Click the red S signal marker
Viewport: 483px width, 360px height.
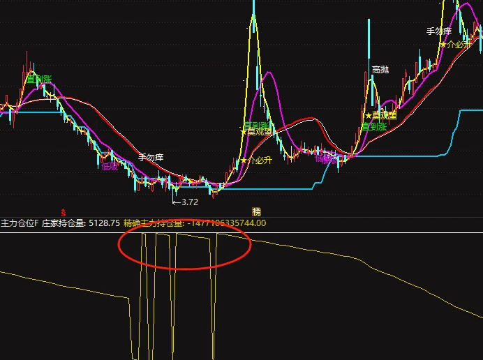point(63,213)
